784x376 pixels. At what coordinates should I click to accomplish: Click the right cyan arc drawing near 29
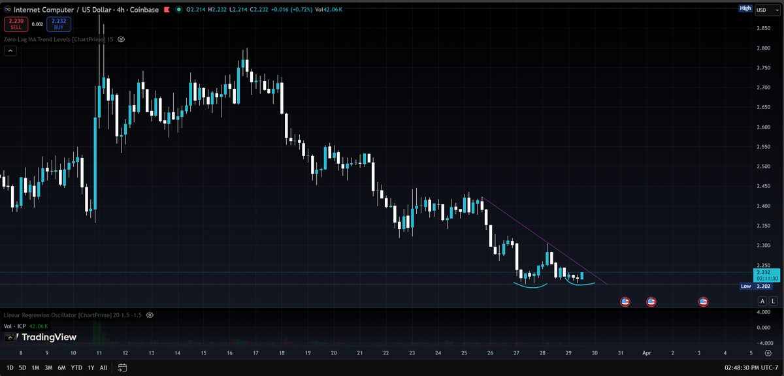[x=580, y=284]
